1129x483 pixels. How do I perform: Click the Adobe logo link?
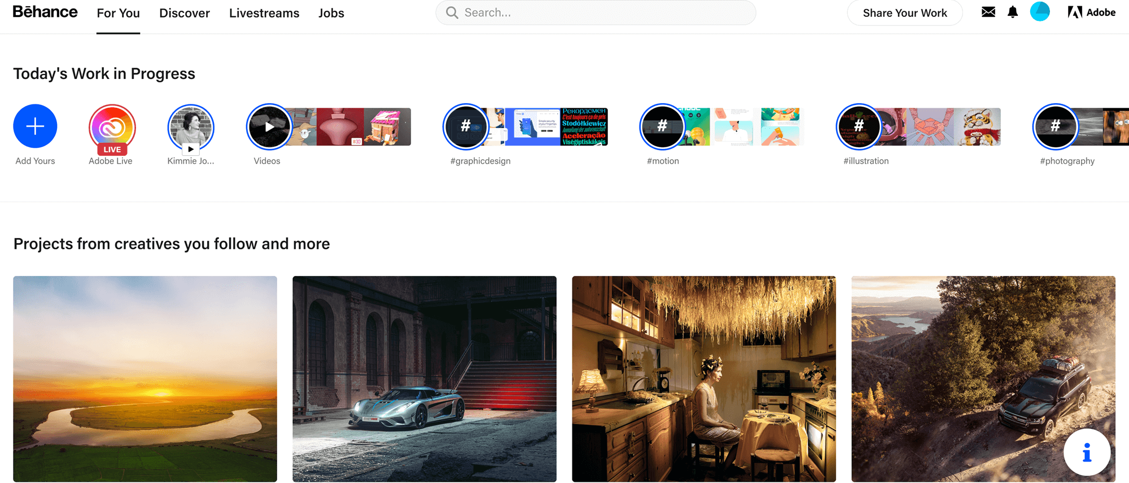[x=1092, y=12]
